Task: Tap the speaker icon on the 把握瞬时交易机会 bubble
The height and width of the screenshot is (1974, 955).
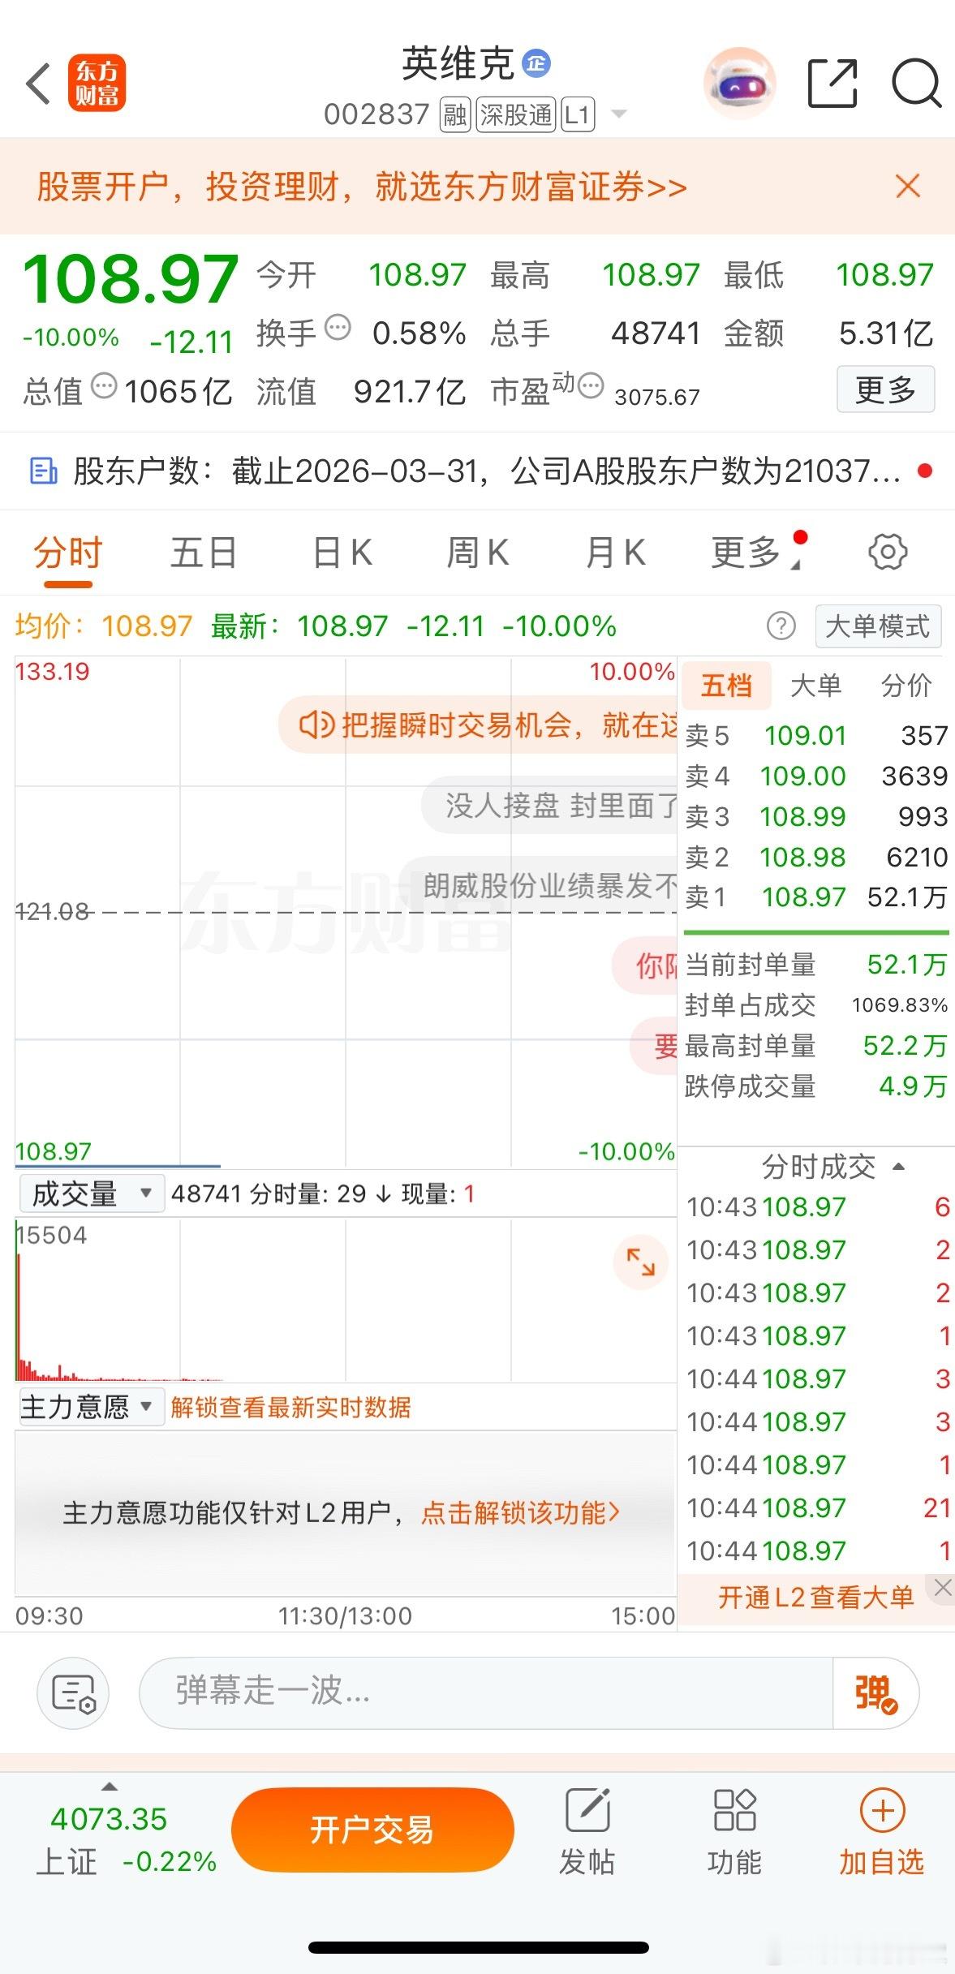Action: click(316, 725)
